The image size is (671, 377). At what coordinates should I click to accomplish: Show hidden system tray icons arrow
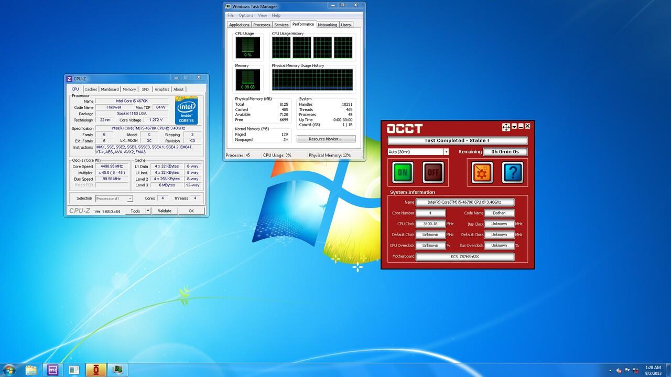[610, 371]
